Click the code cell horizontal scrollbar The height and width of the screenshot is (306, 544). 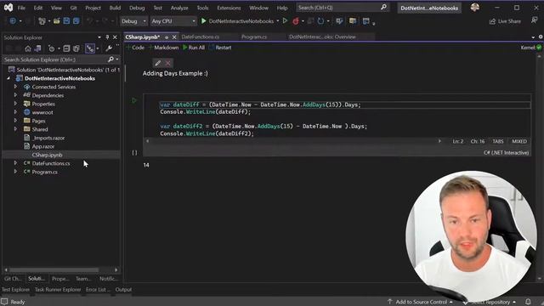click(x=293, y=141)
